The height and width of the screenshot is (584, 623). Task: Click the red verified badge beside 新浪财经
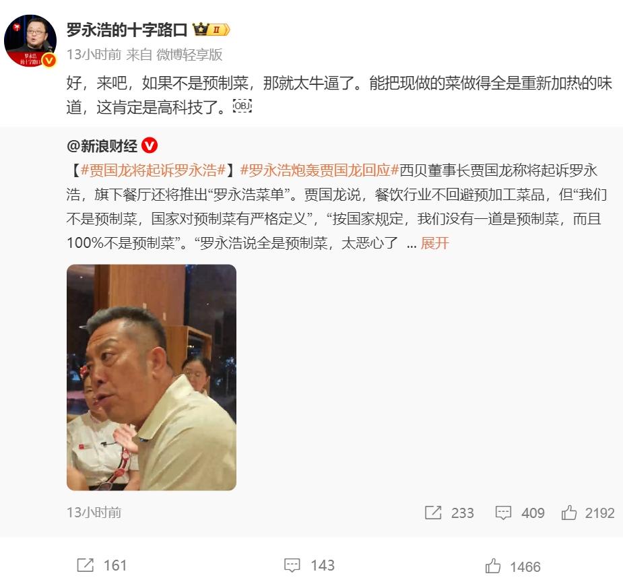(150, 145)
